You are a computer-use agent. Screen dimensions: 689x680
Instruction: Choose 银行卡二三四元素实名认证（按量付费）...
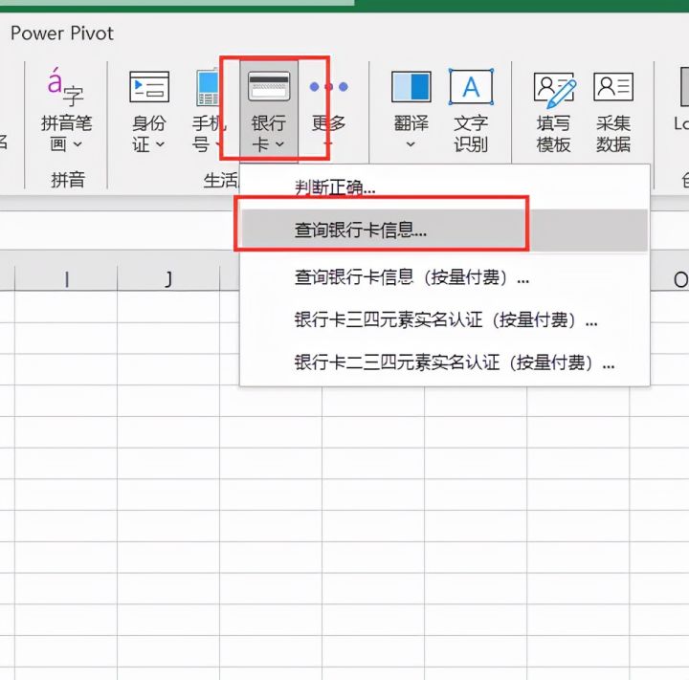pyautogui.click(x=444, y=362)
